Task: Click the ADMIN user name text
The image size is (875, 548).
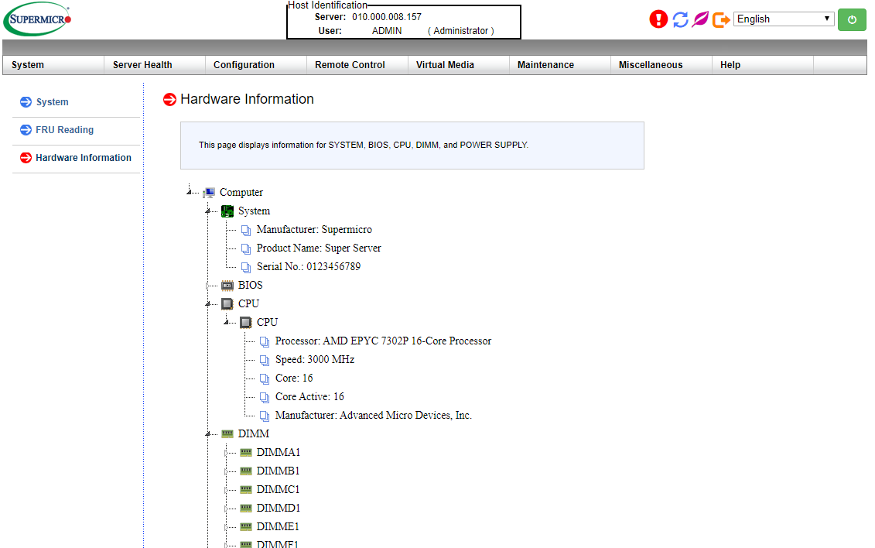Action: tap(387, 31)
